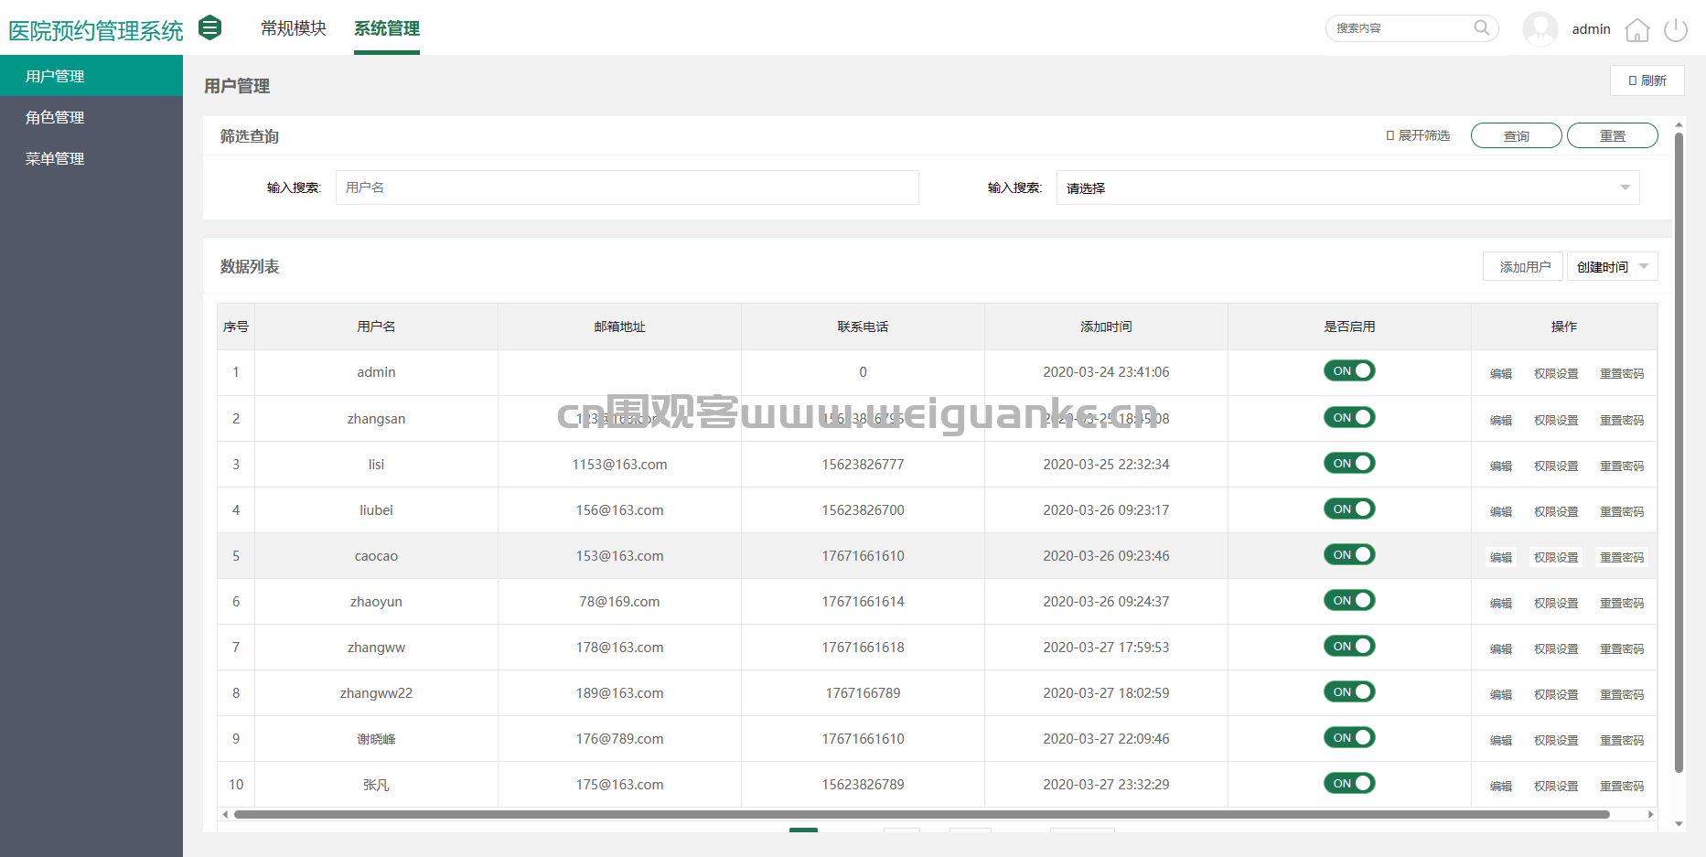
Task: Log out with the power icon
Action: (1676, 29)
